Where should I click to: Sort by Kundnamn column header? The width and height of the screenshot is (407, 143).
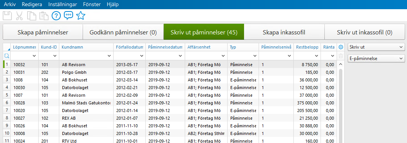tap(86, 47)
